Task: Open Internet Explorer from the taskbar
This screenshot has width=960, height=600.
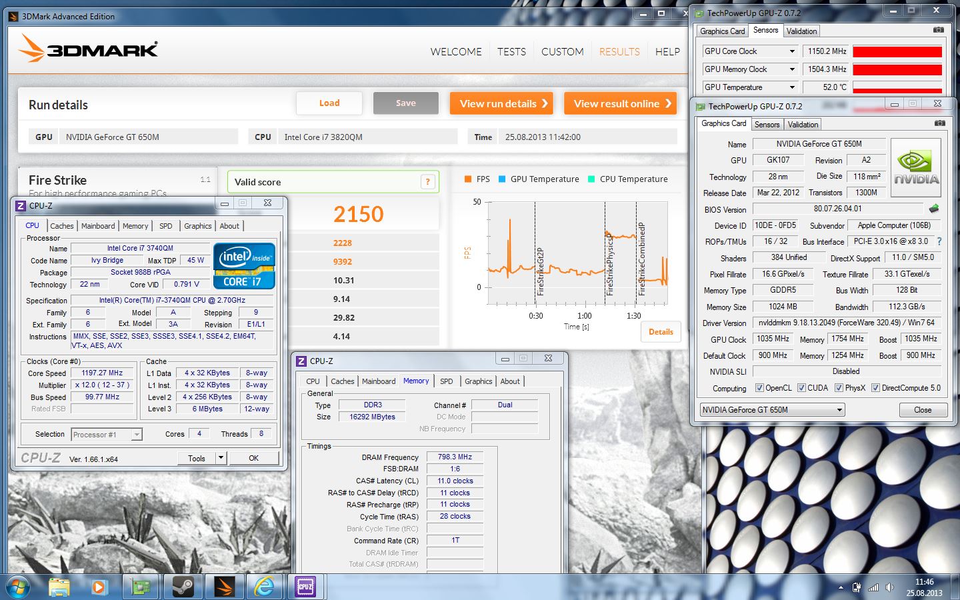Action: point(265,587)
